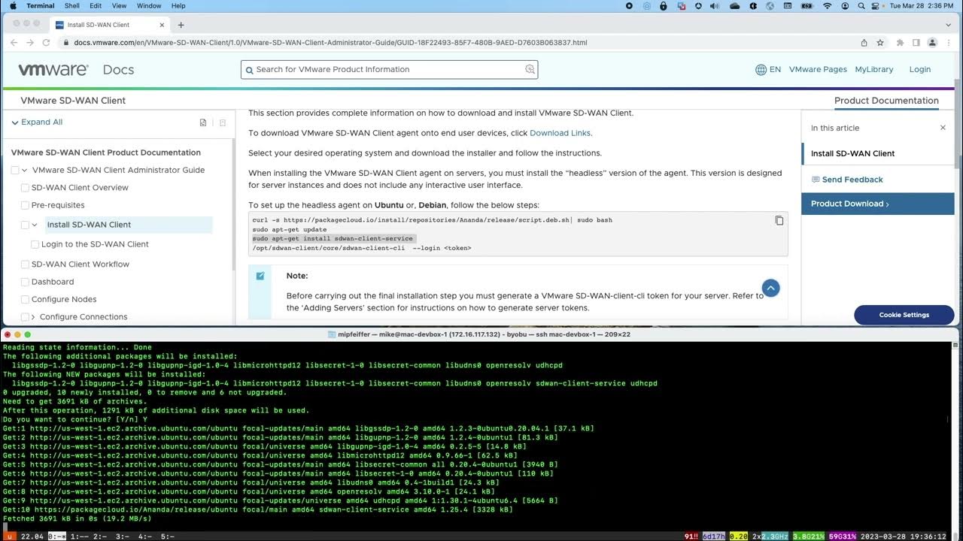Open the Product Download button
The image size is (963, 541).
coord(878,204)
